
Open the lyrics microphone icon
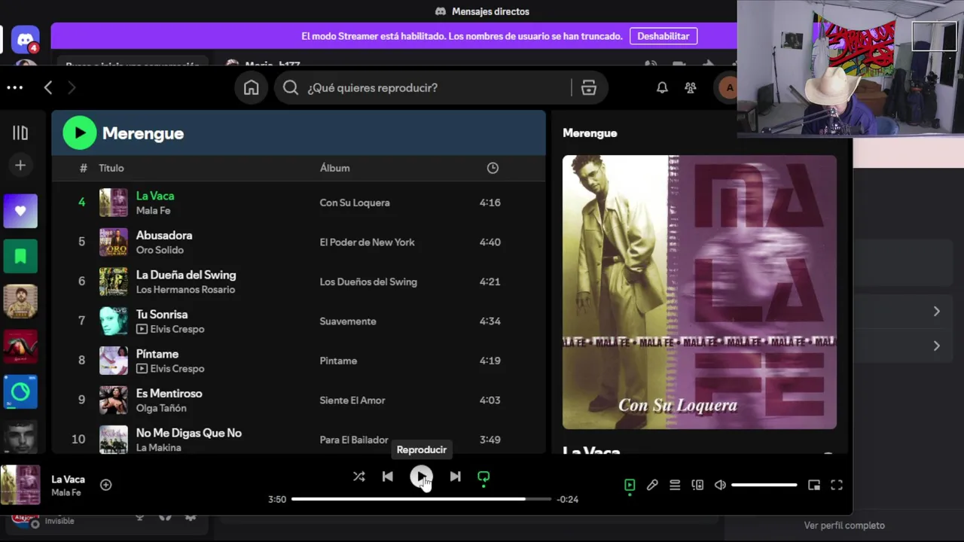pos(652,486)
